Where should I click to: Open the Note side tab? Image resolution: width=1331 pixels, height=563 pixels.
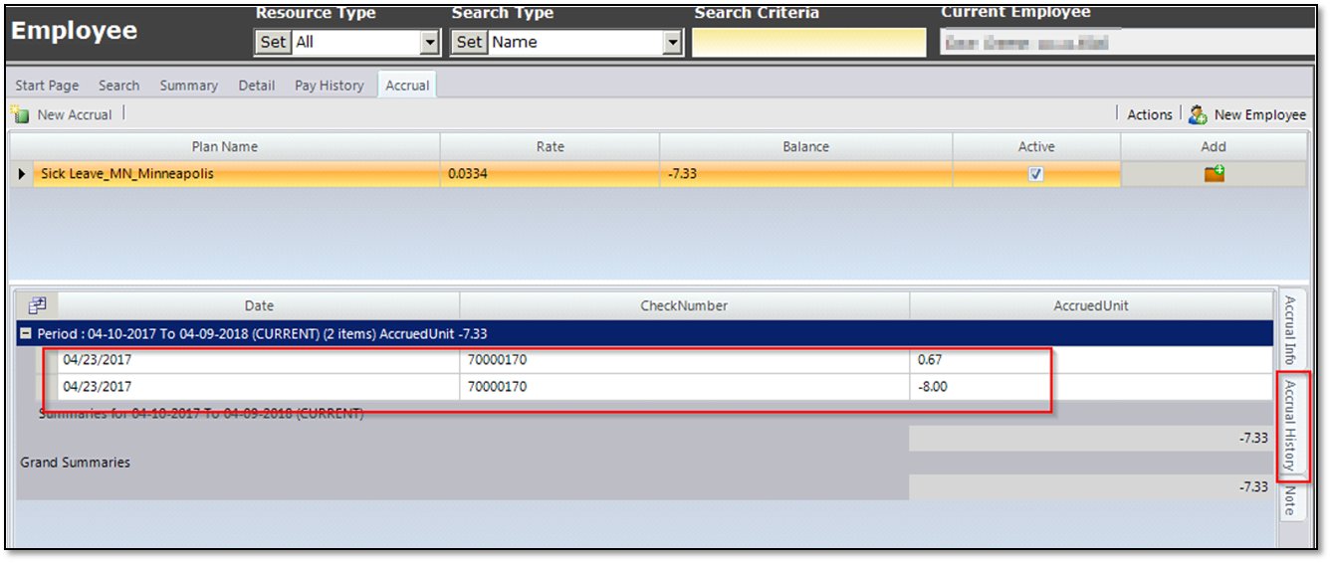(x=1290, y=500)
